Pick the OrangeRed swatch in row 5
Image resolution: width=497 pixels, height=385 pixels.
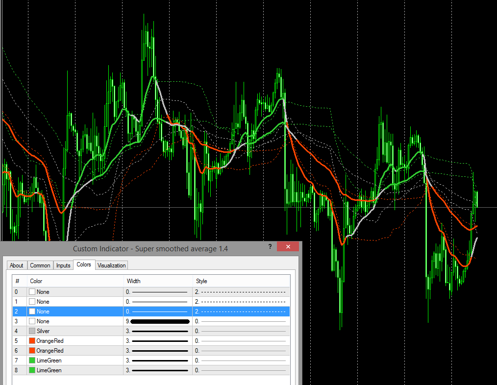click(x=32, y=341)
